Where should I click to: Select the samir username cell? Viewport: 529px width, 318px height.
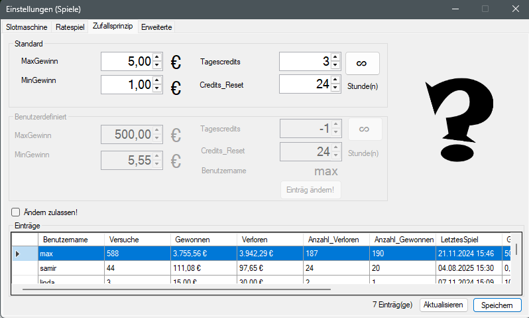point(71,268)
